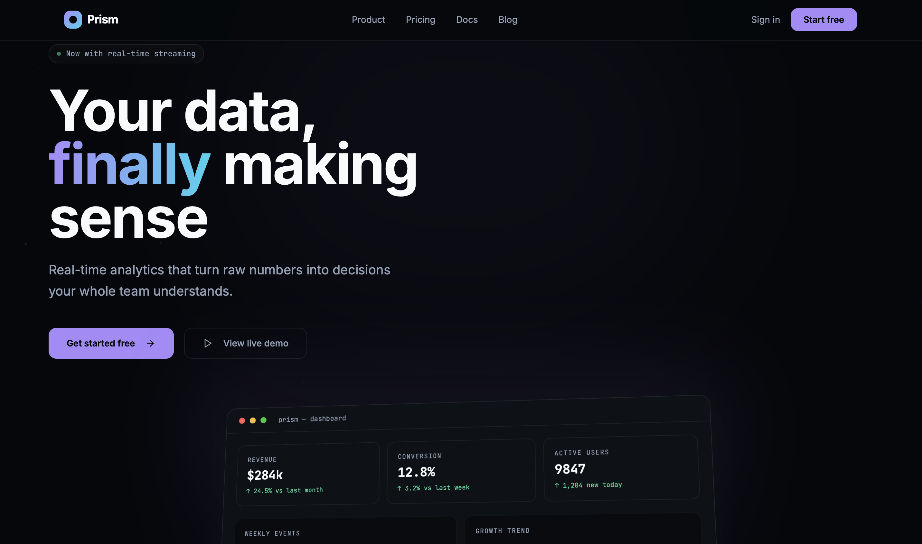The image size is (922, 544).
Task: Click the Weekly Events panel heading
Action: tap(272, 533)
